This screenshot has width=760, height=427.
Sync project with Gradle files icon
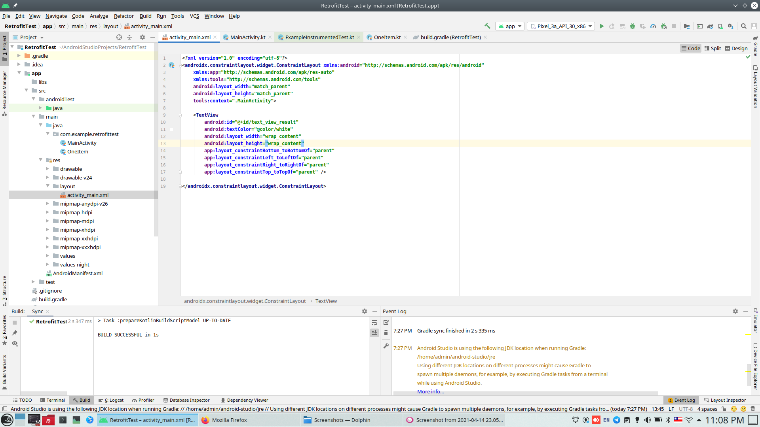[710, 26]
